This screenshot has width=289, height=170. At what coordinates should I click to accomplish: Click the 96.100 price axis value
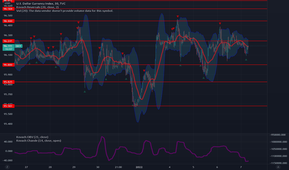click(8, 55)
